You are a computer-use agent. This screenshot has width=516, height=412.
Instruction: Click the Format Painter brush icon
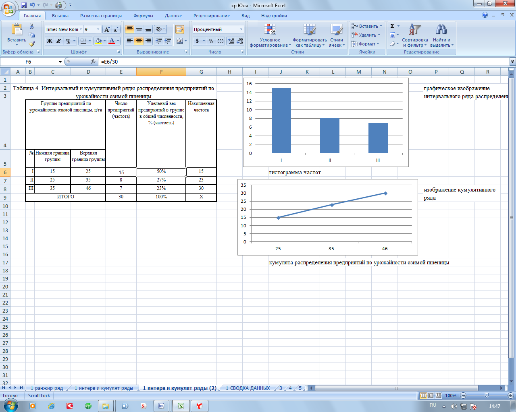pos(32,44)
